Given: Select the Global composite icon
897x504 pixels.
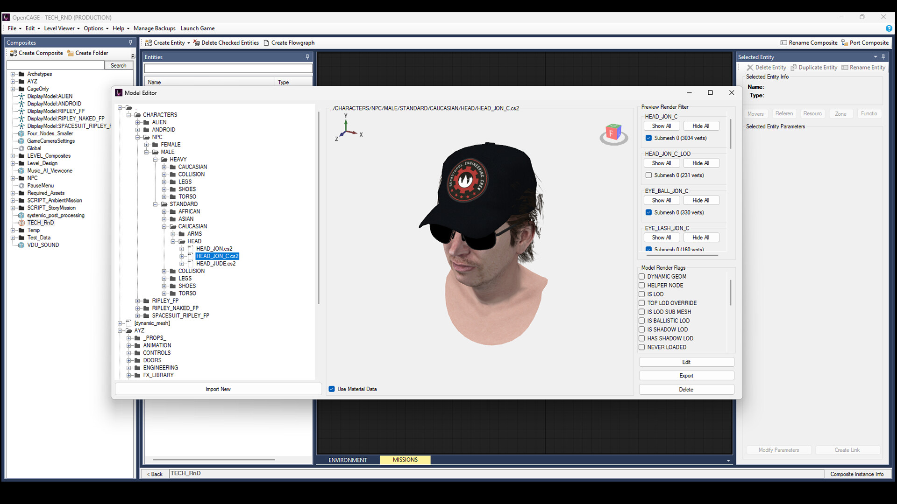Looking at the screenshot, I should tap(21, 148).
